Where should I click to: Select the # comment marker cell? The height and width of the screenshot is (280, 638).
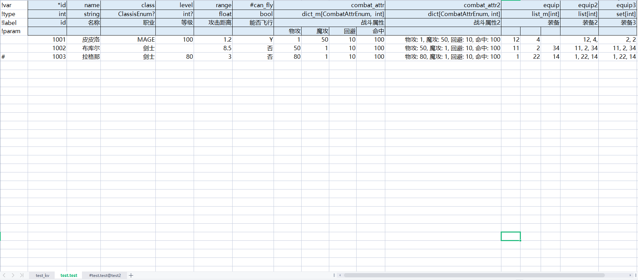pos(14,57)
